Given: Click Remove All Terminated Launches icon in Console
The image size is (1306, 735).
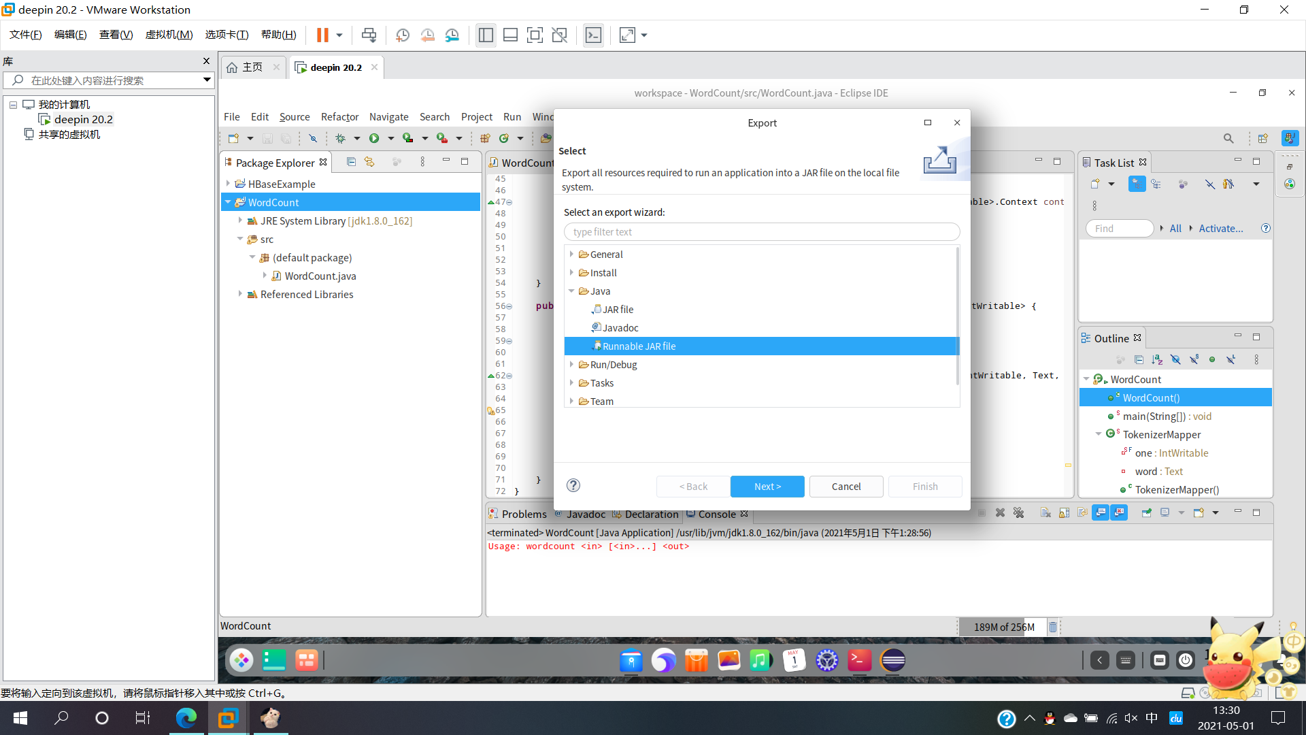Looking at the screenshot, I should click(1018, 513).
